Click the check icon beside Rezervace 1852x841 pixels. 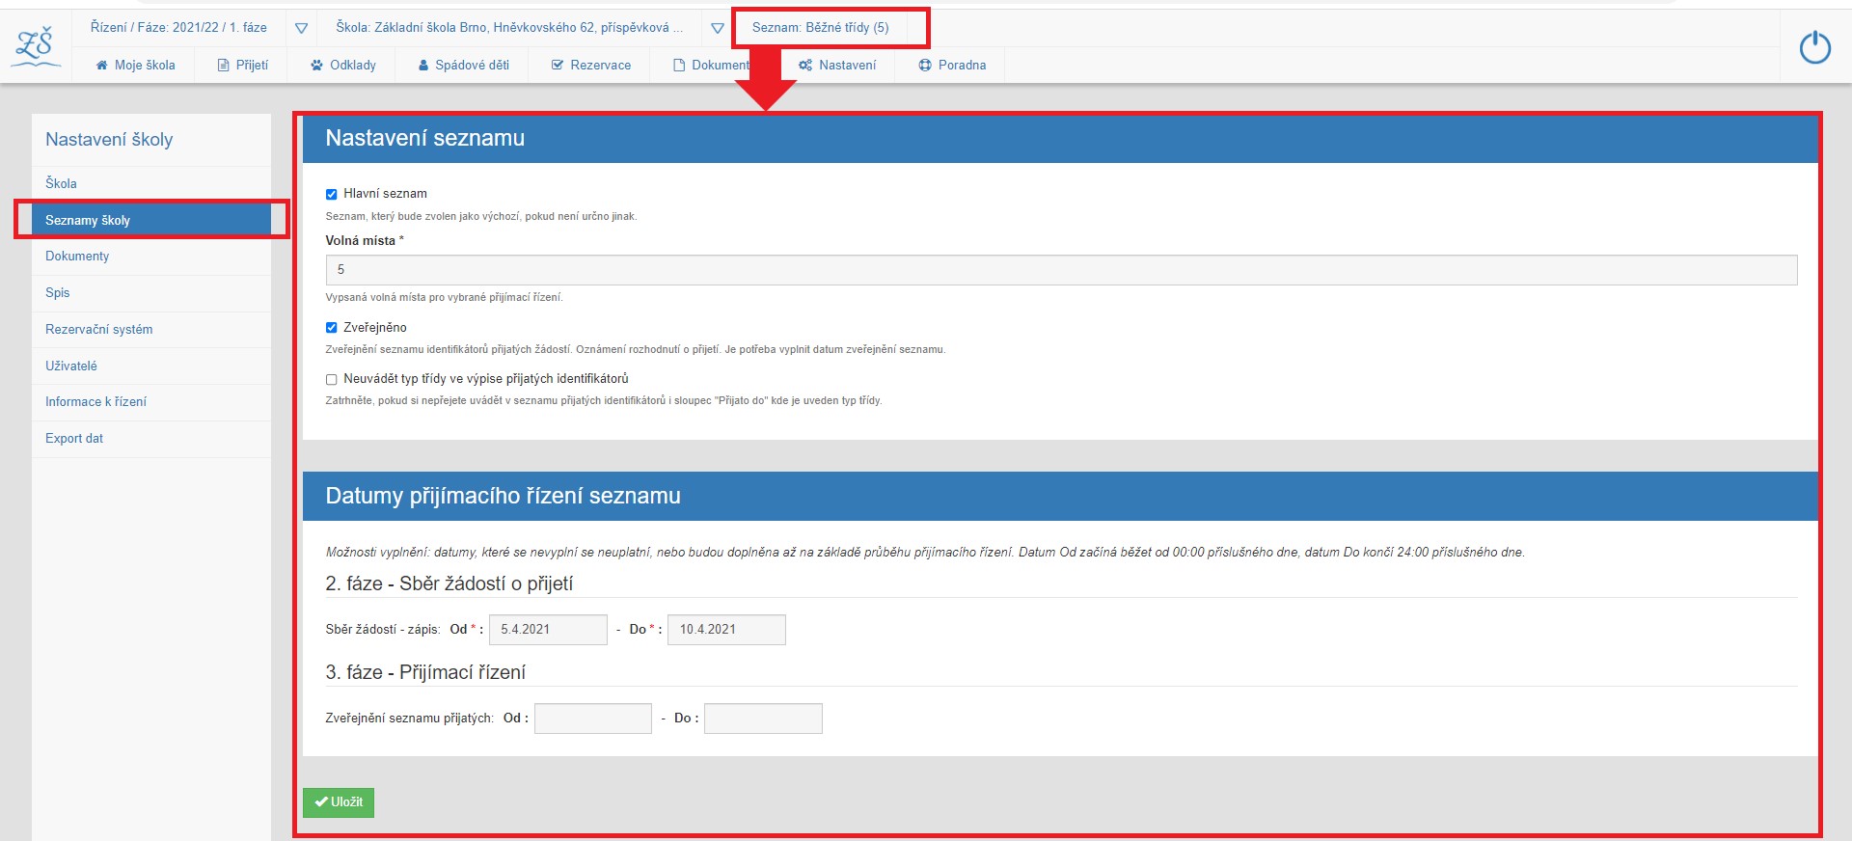pos(557,66)
